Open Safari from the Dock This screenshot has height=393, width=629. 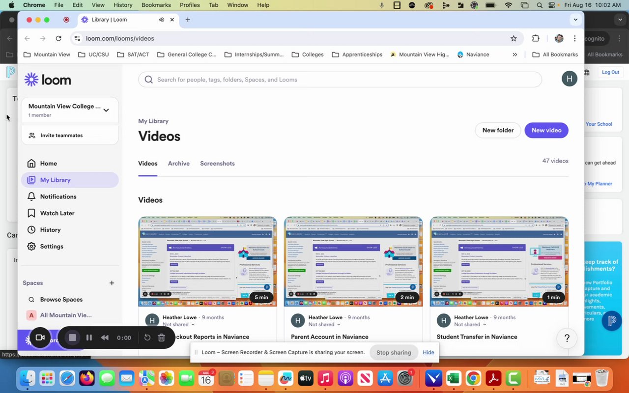(x=67, y=378)
